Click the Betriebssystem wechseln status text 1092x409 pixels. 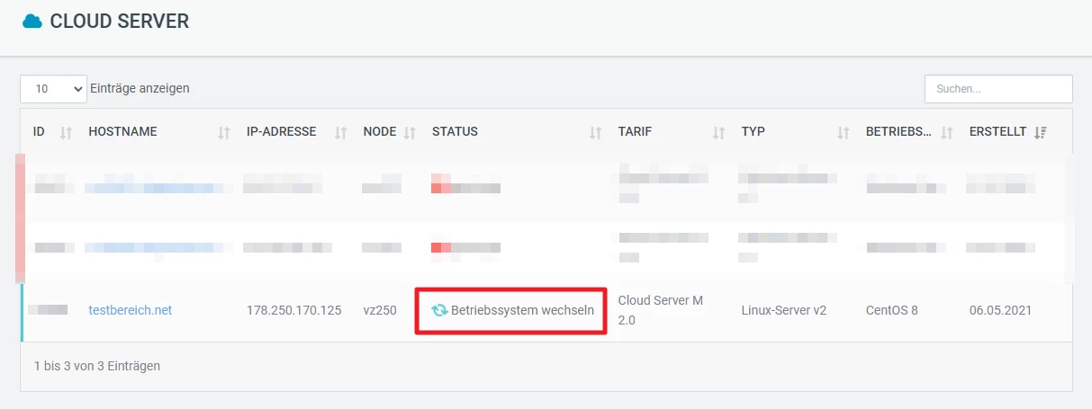(x=522, y=310)
